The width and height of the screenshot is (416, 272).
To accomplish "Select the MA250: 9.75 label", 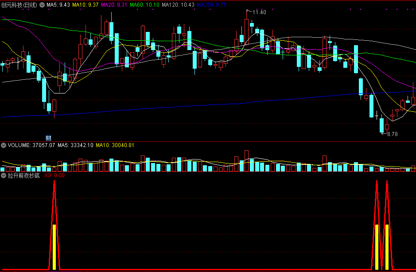I will (x=211, y=5).
